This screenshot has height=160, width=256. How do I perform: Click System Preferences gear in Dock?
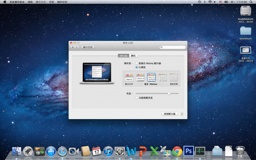120,151
